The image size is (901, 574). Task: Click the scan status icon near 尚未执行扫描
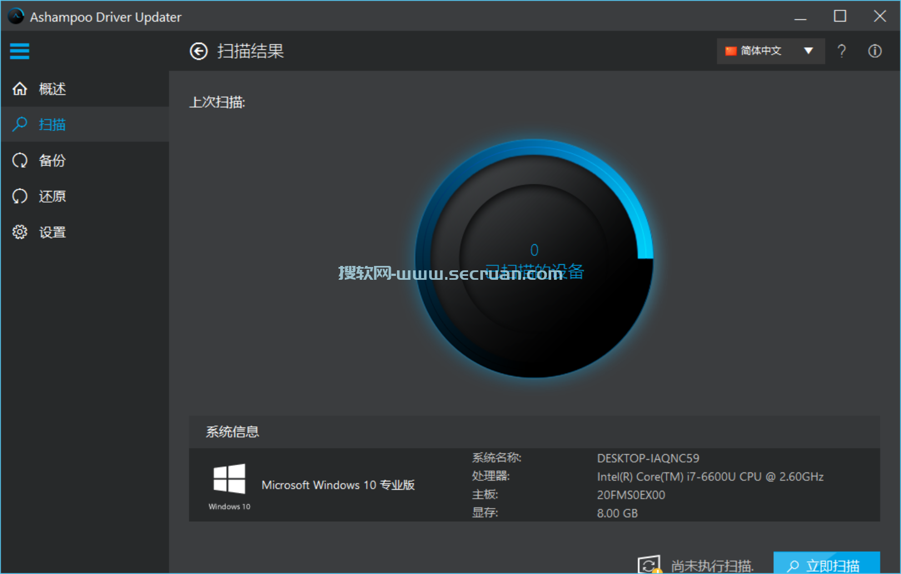click(650, 565)
